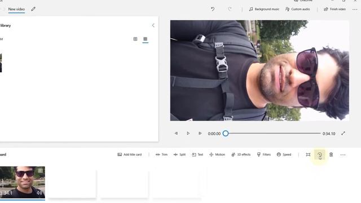Open the Split tool
This screenshot has height=203, width=361.
179,155
